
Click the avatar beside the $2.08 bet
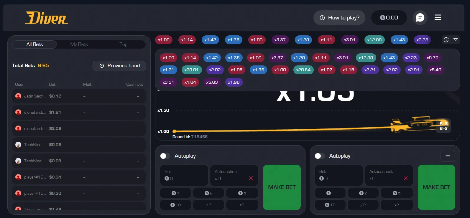click(18, 128)
